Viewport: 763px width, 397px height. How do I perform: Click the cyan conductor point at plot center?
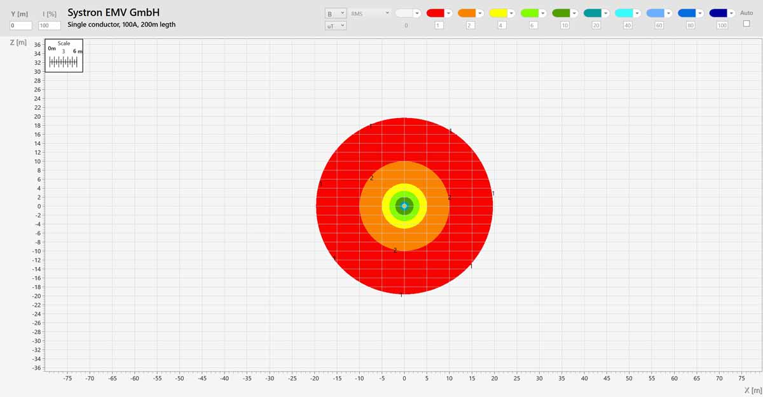click(404, 206)
